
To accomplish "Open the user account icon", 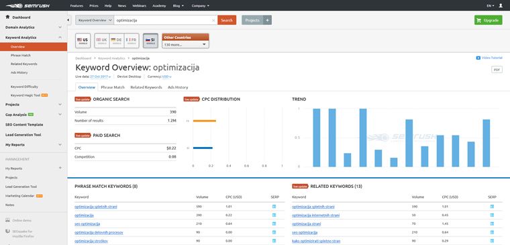I will tap(501, 5).
